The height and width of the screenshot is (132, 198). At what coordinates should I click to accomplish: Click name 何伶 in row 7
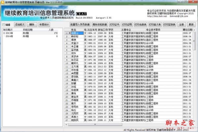point(74,53)
